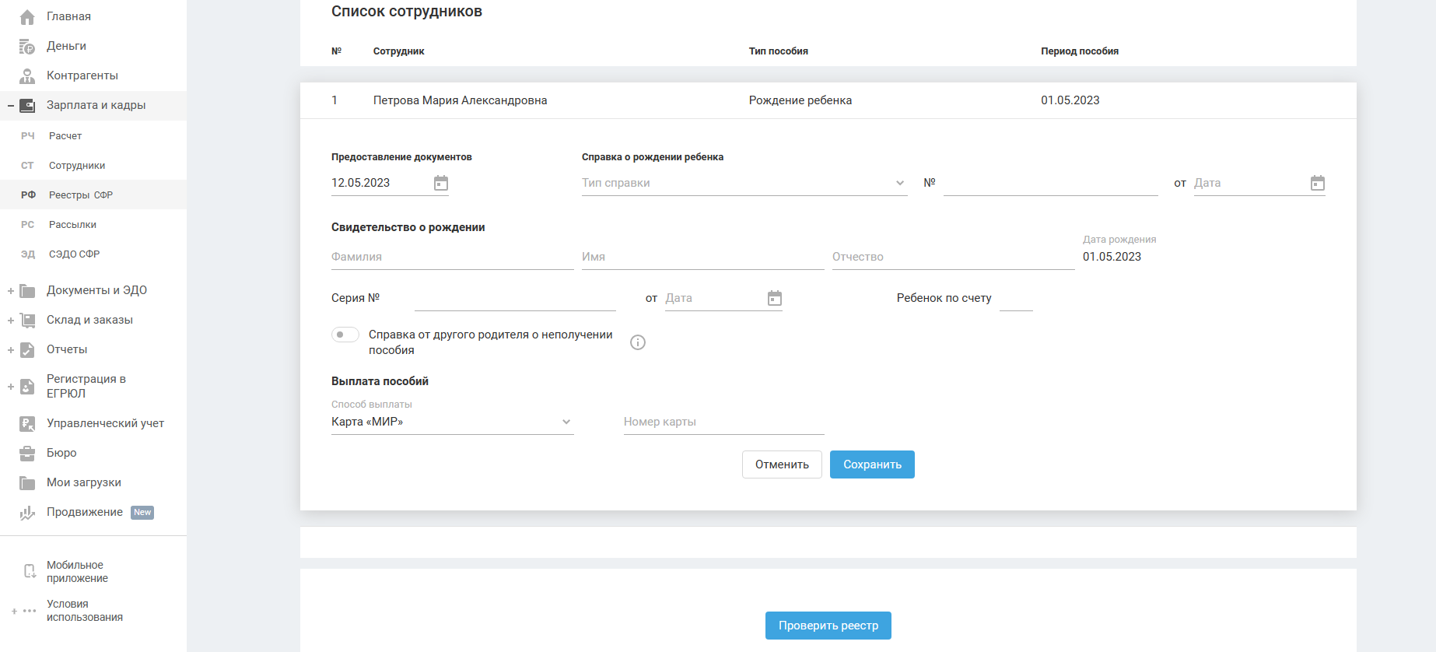This screenshot has width=1436, height=652.
Task: Click the Сохранить button
Action: tap(872, 464)
